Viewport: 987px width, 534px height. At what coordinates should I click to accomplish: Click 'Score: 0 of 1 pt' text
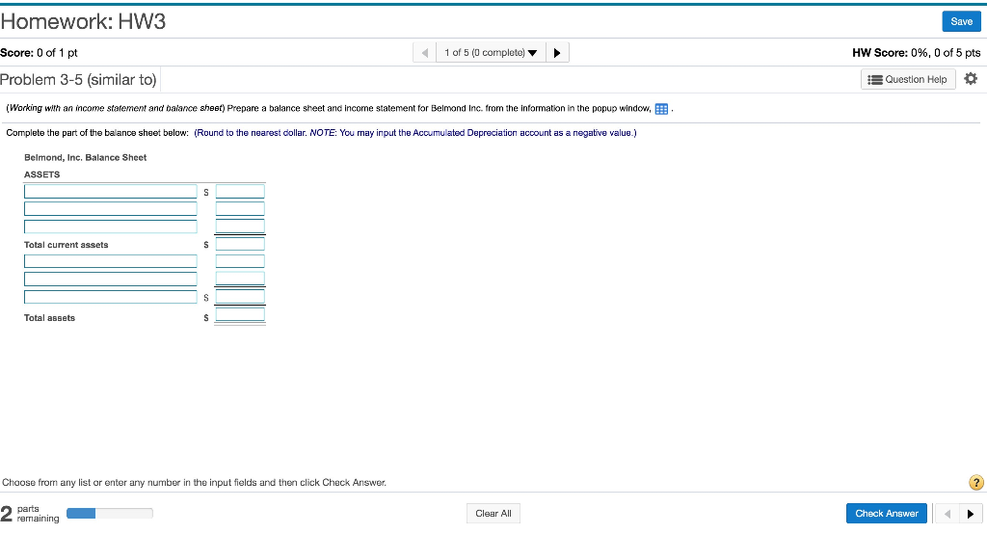coord(39,53)
